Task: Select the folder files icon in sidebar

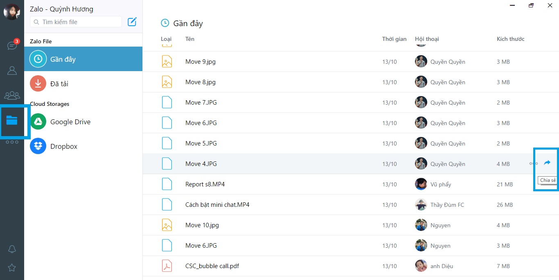Action: click(12, 120)
